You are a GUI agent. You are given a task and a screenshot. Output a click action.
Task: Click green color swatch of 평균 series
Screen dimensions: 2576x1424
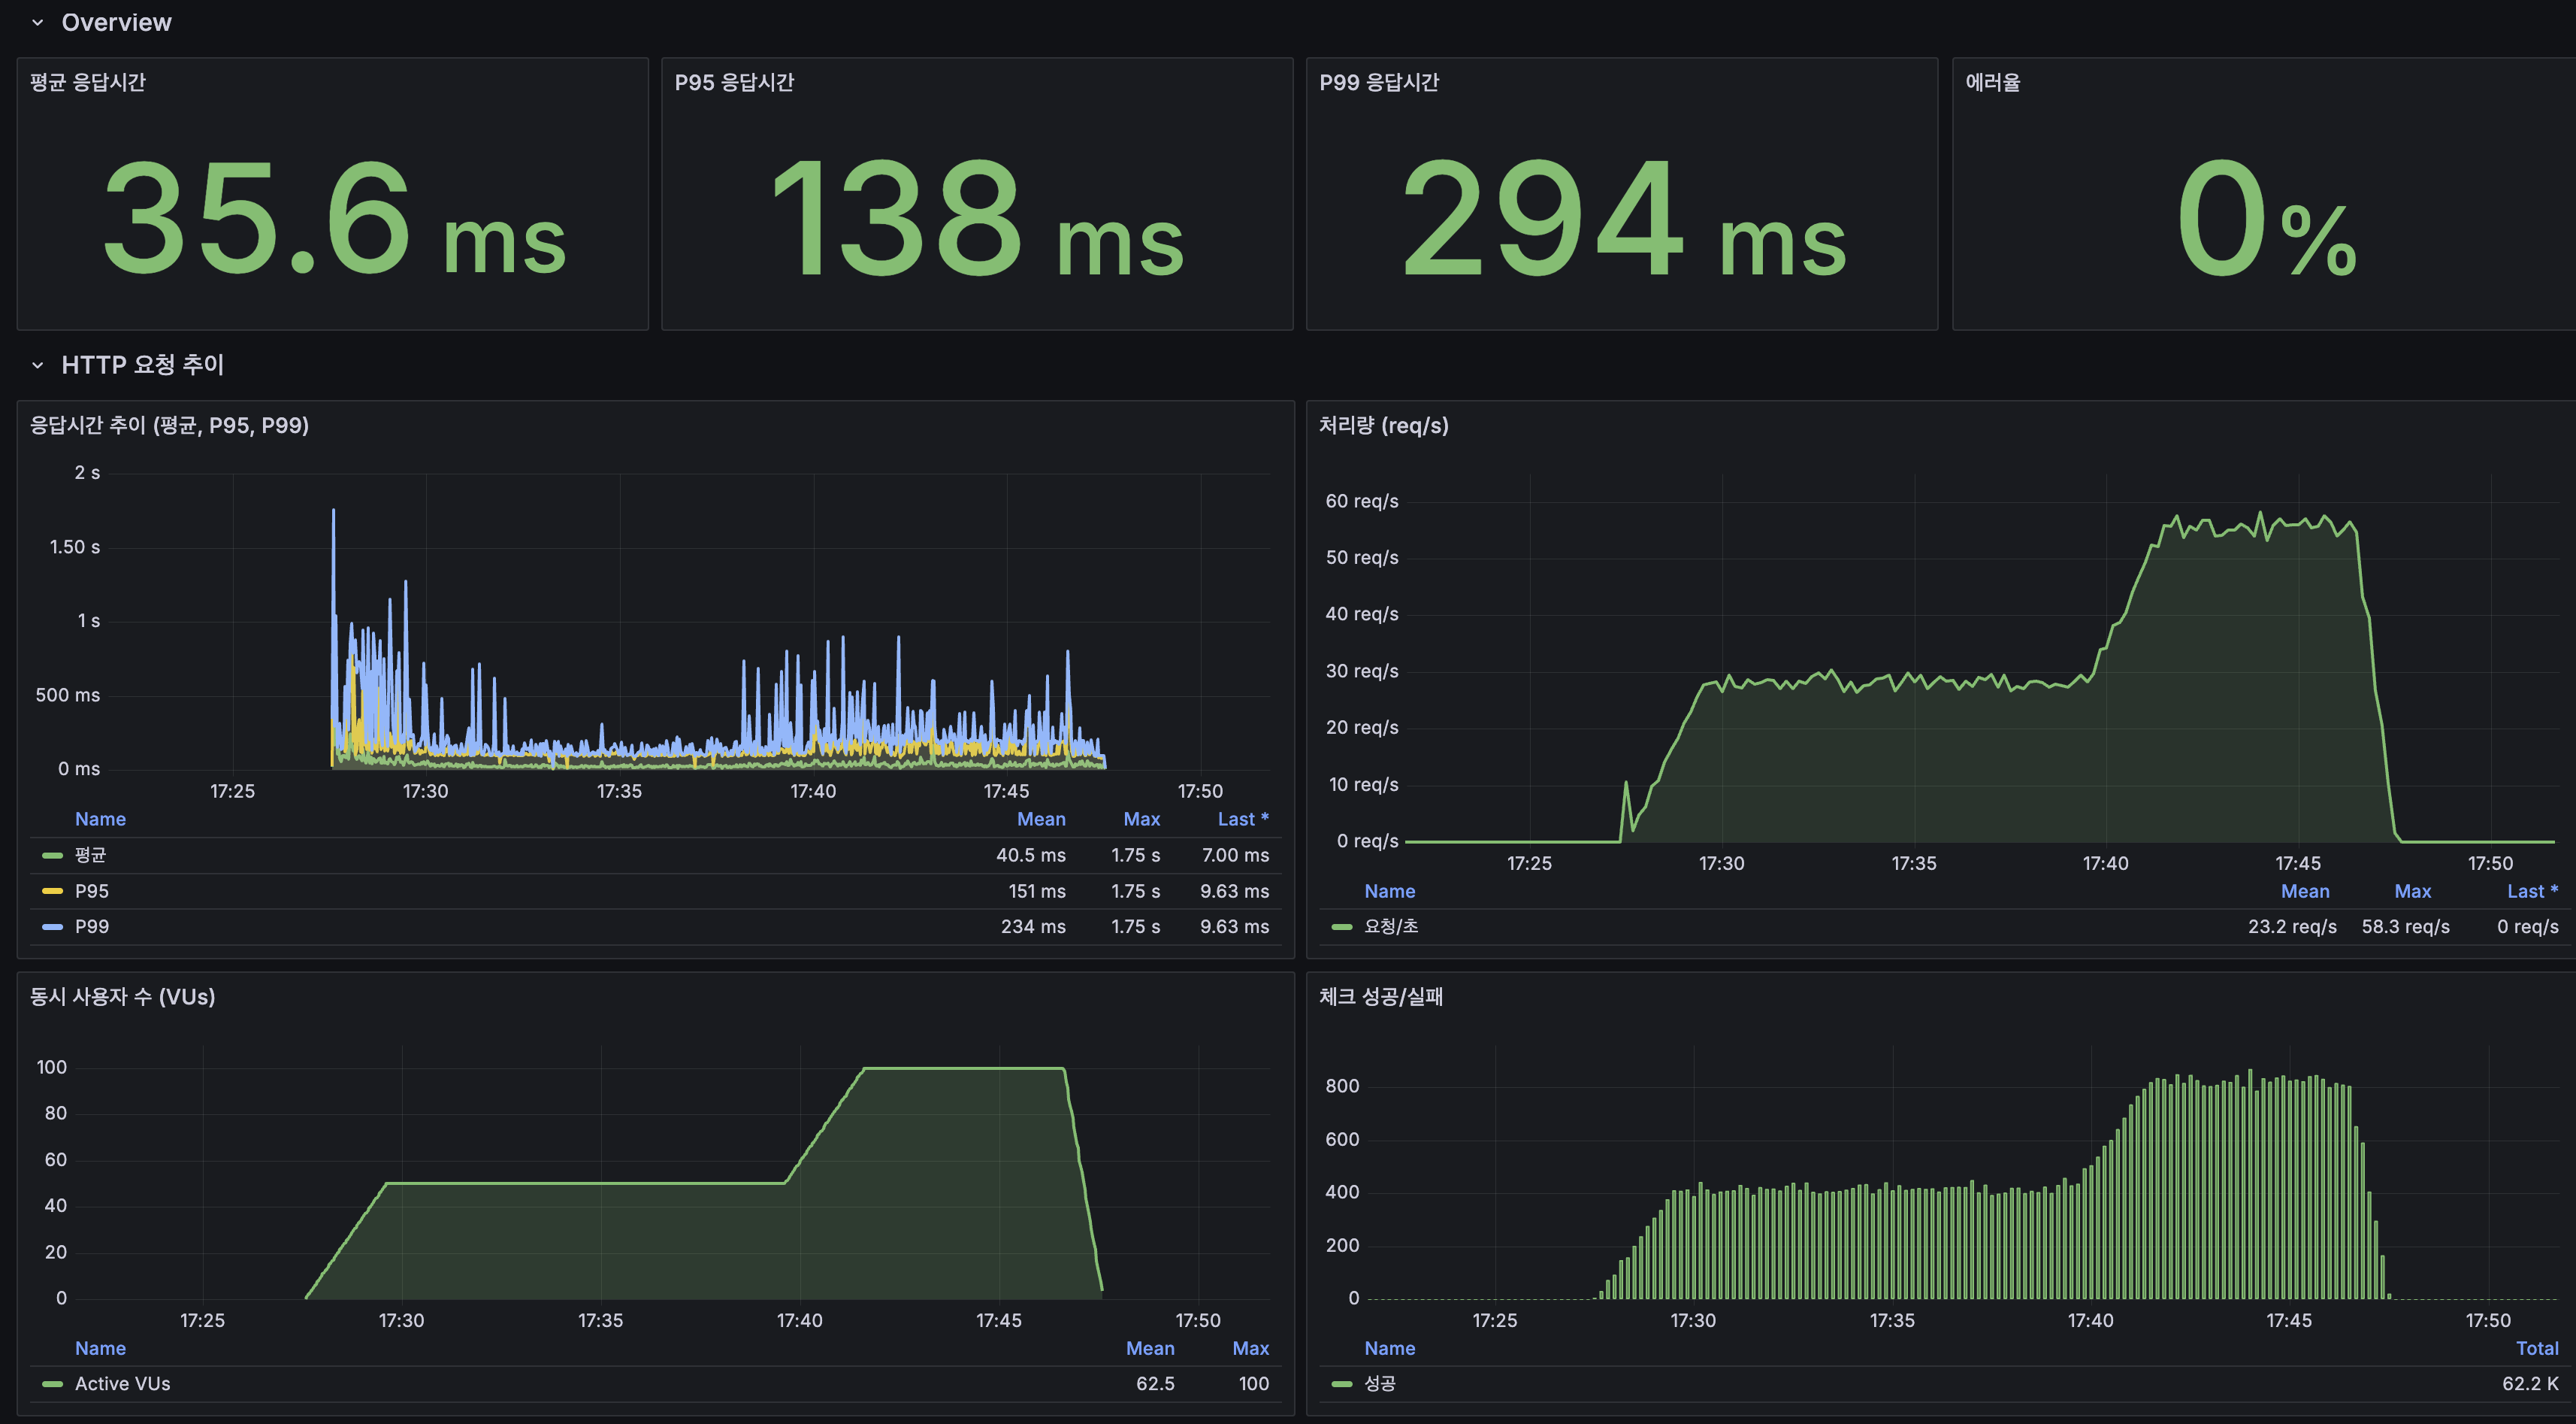[52, 856]
